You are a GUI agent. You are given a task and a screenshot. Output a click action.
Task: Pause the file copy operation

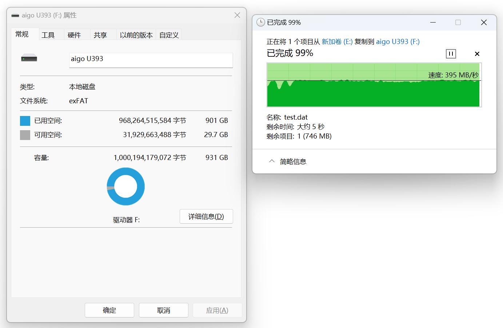[451, 53]
